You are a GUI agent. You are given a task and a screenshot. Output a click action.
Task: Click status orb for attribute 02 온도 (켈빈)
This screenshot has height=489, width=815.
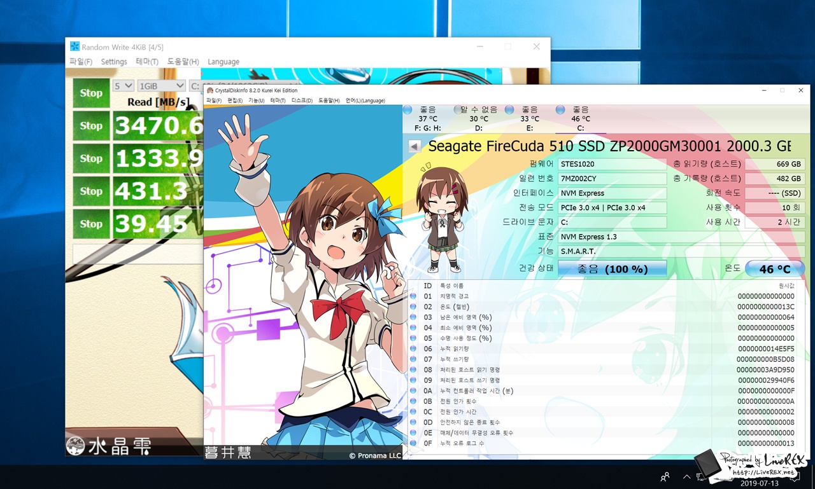tap(413, 306)
